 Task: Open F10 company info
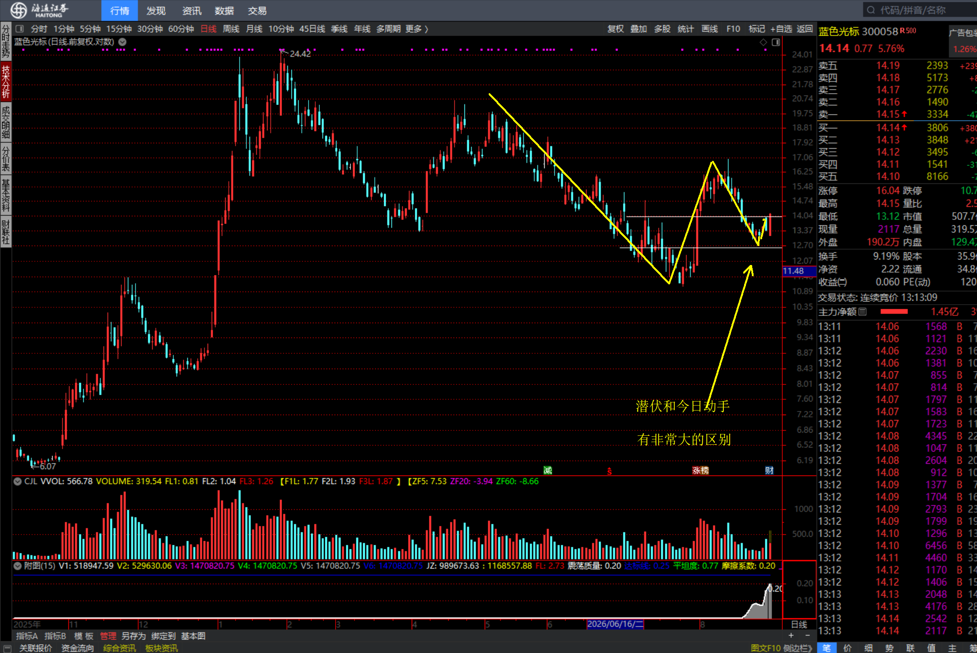point(733,29)
